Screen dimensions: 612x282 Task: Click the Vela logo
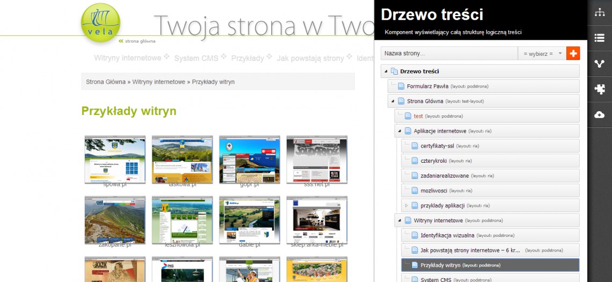coord(100,22)
